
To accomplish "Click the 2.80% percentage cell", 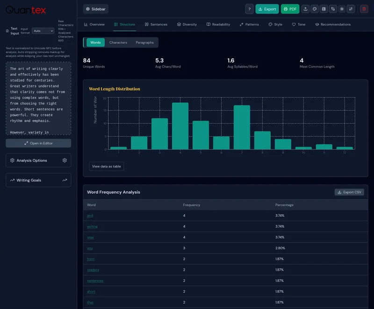I will (280, 248).
